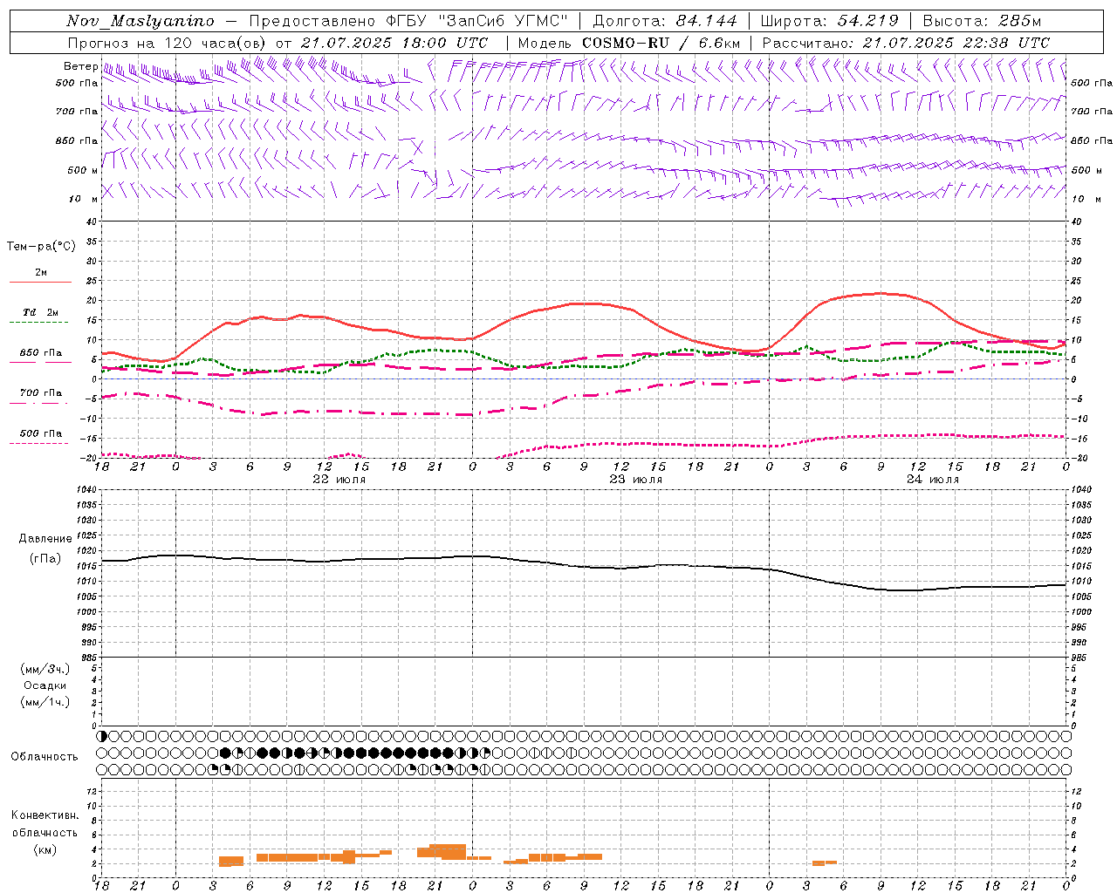Click the half-filled cloud circle at top-left of cloudiness rows

102,736
